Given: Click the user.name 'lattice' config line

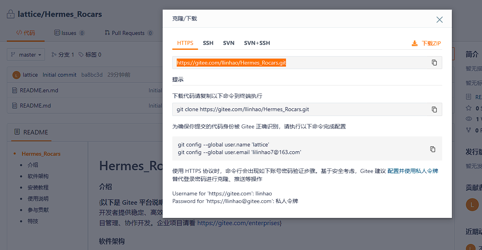Looking at the screenshot, I should click(223, 144).
